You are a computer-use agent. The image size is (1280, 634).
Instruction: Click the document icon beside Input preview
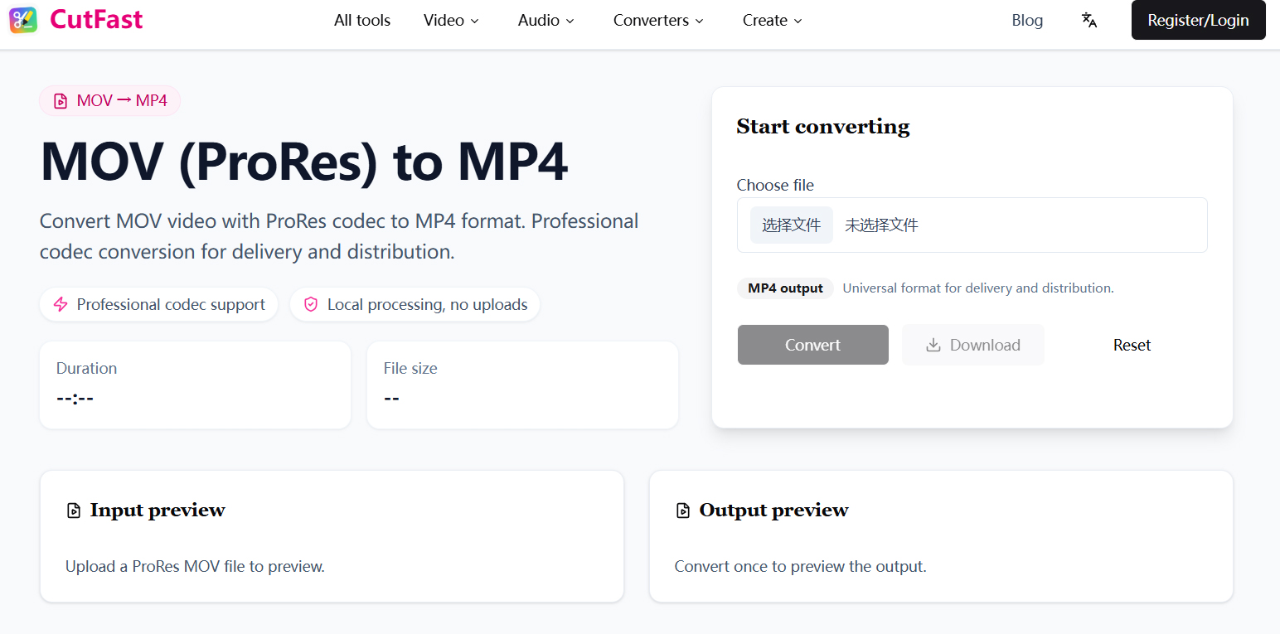tap(74, 510)
